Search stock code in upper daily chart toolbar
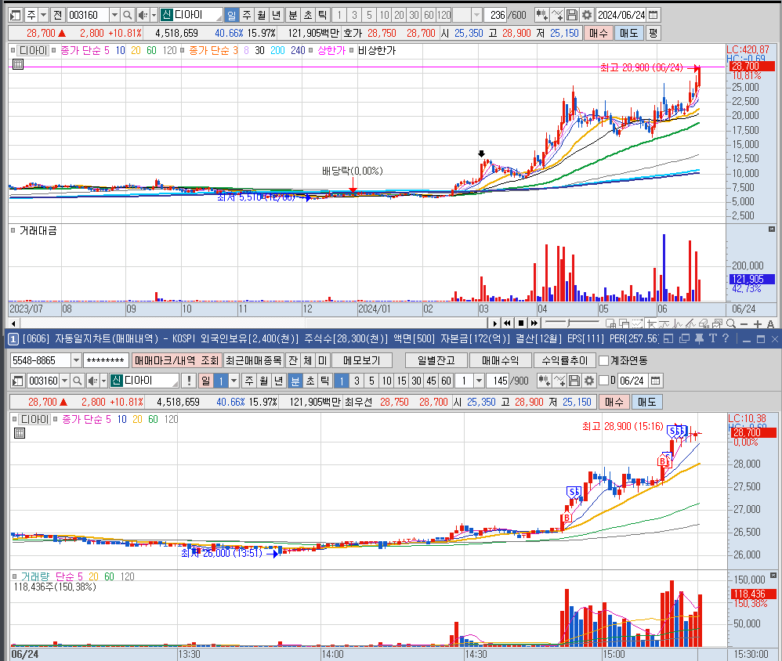This screenshot has height=661, width=782. pos(128,15)
